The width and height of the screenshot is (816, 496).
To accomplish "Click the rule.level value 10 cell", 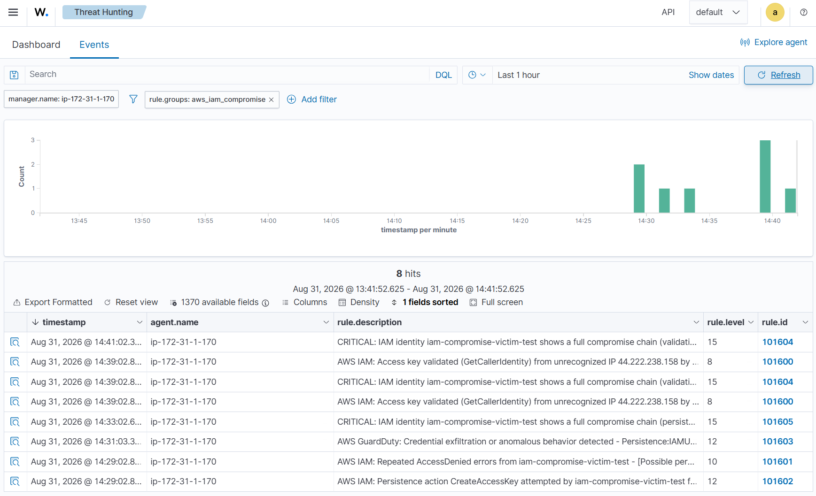I will click(731, 462).
